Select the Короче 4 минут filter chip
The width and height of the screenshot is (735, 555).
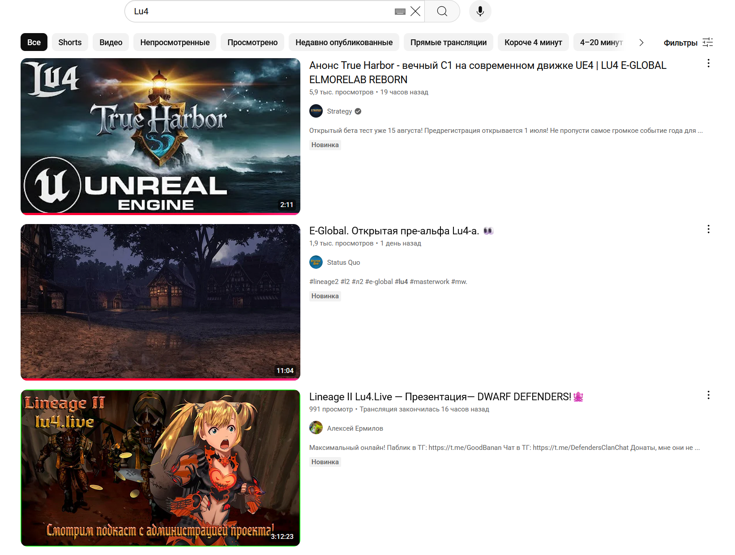tap(533, 42)
